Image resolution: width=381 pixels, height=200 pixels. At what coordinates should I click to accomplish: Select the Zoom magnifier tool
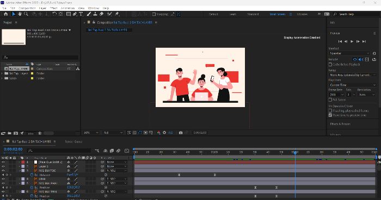[26, 14]
